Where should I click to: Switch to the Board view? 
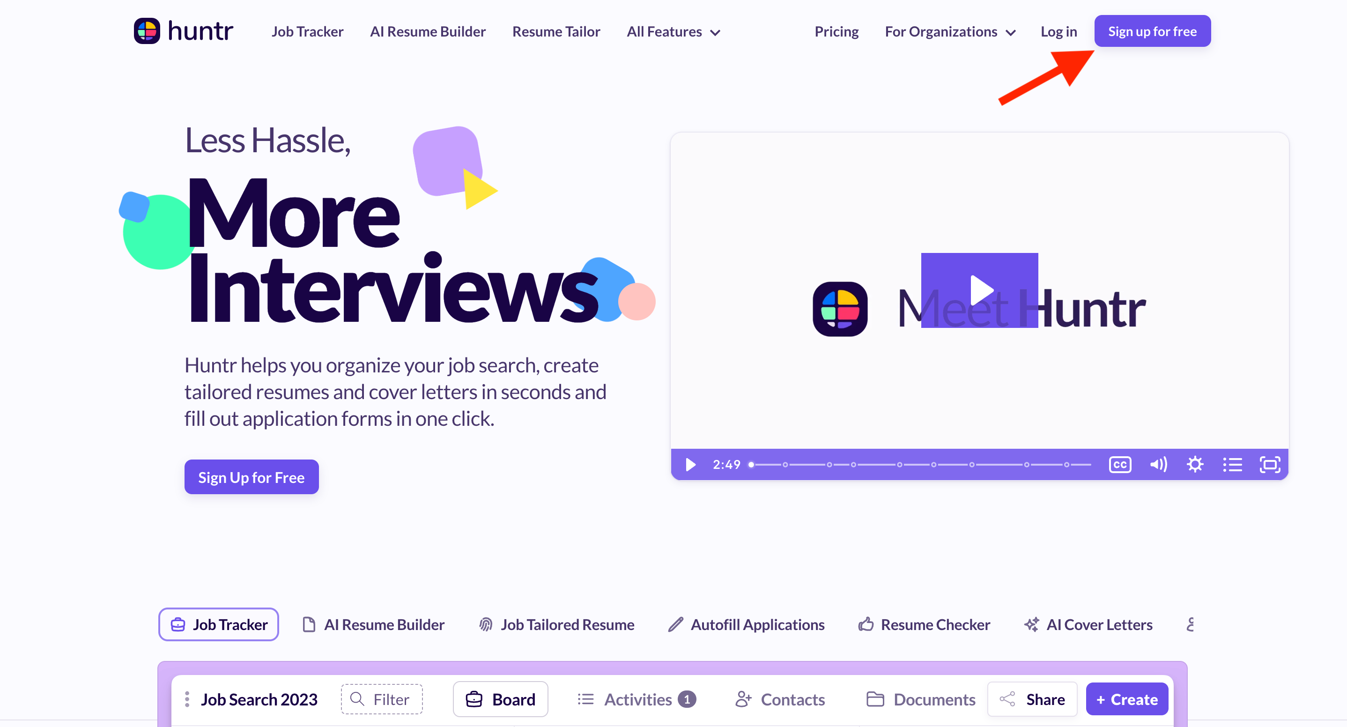click(500, 699)
